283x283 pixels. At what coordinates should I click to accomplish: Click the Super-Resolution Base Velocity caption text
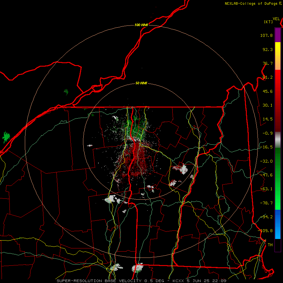(141, 281)
